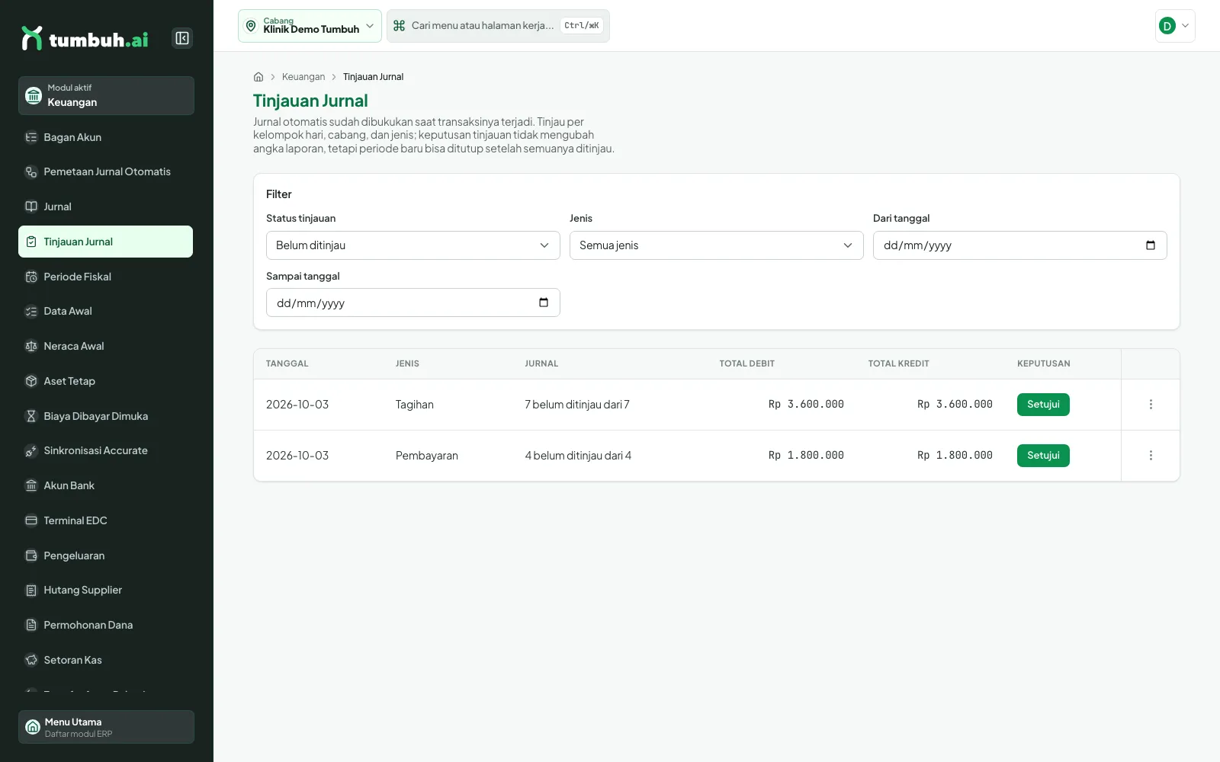Click the Pengeluaran wallet icon
Screen dimensions: 1220x762
click(31, 555)
